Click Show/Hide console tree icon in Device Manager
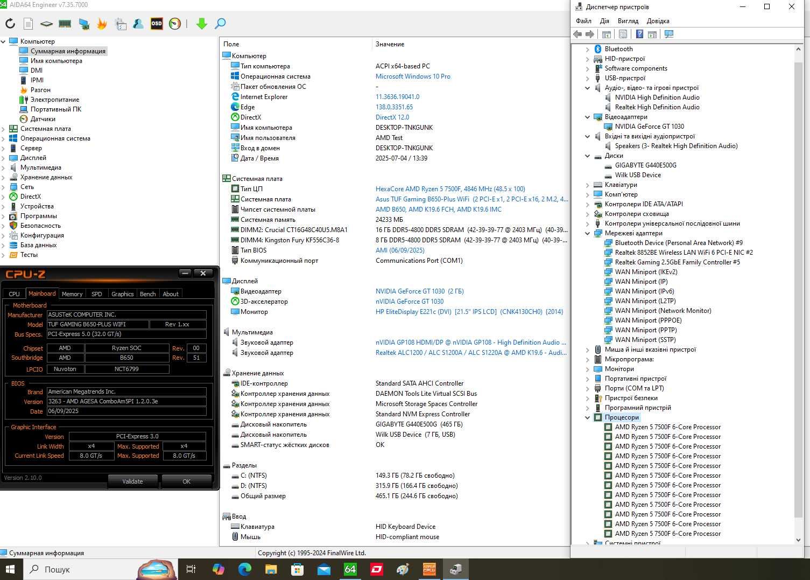810x580 pixels. tap(607, 34)
